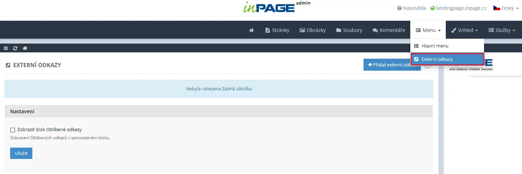Go to Stránky in navigation

click(277, 30)
